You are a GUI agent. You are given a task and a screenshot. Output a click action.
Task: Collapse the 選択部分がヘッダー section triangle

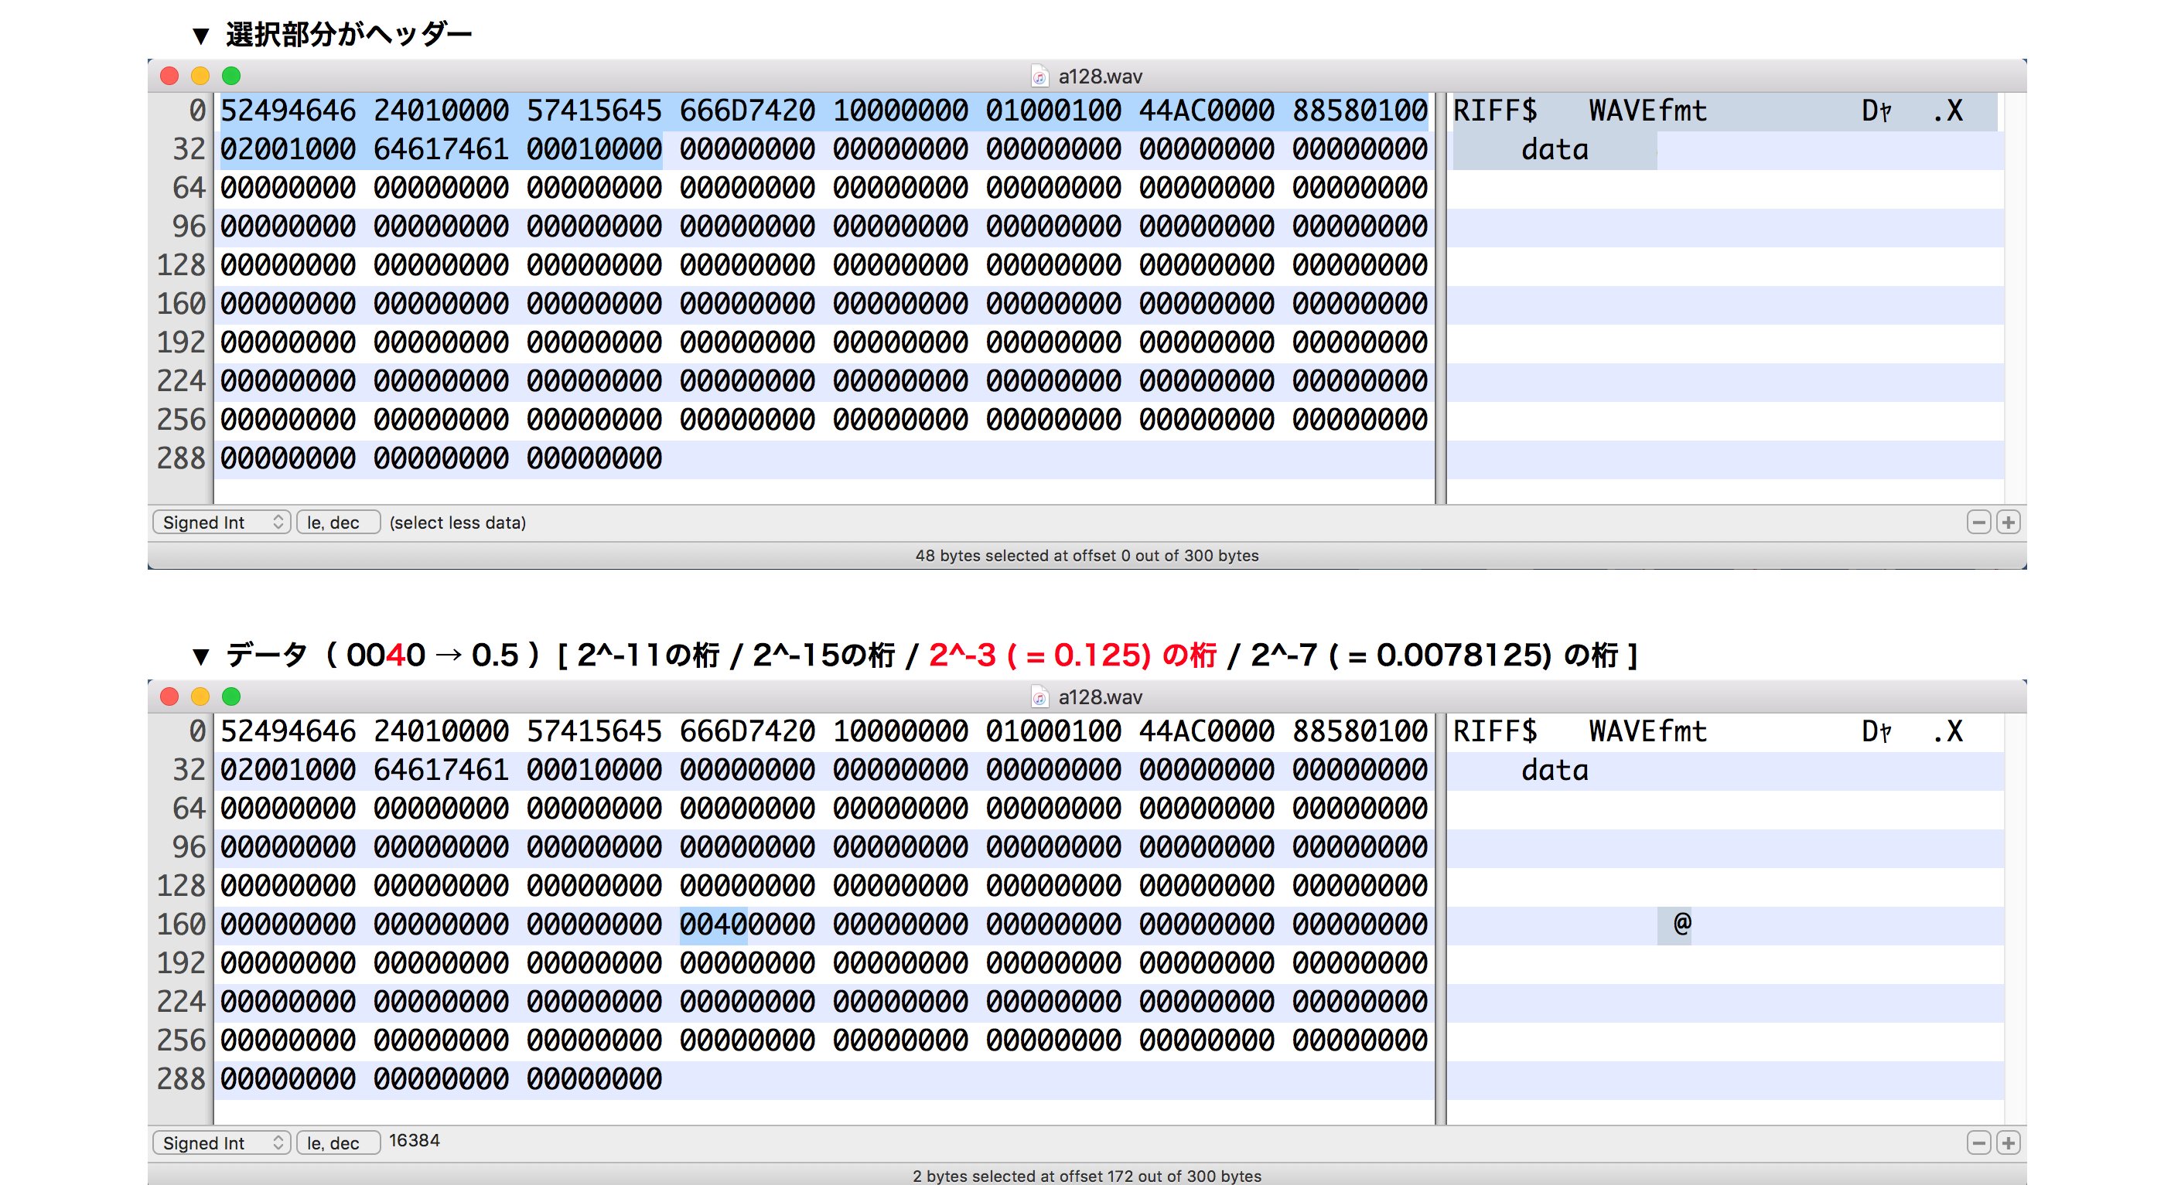(x=200, y=36)
